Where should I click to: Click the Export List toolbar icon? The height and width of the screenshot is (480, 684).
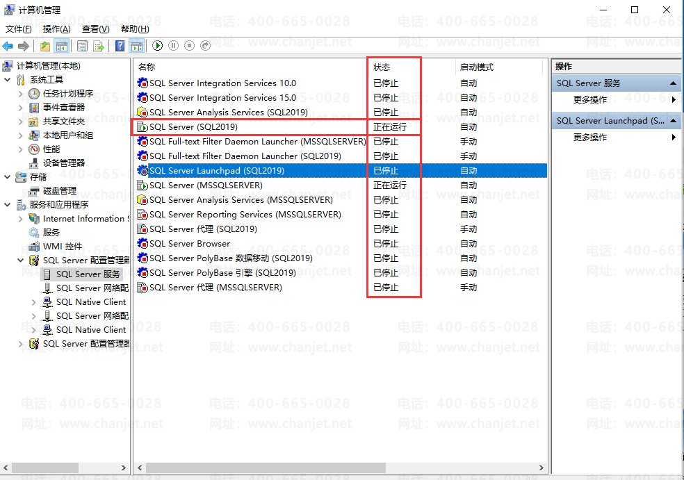99,46
